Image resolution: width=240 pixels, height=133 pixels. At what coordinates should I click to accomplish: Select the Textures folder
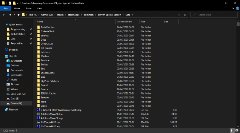coord(45,97)
